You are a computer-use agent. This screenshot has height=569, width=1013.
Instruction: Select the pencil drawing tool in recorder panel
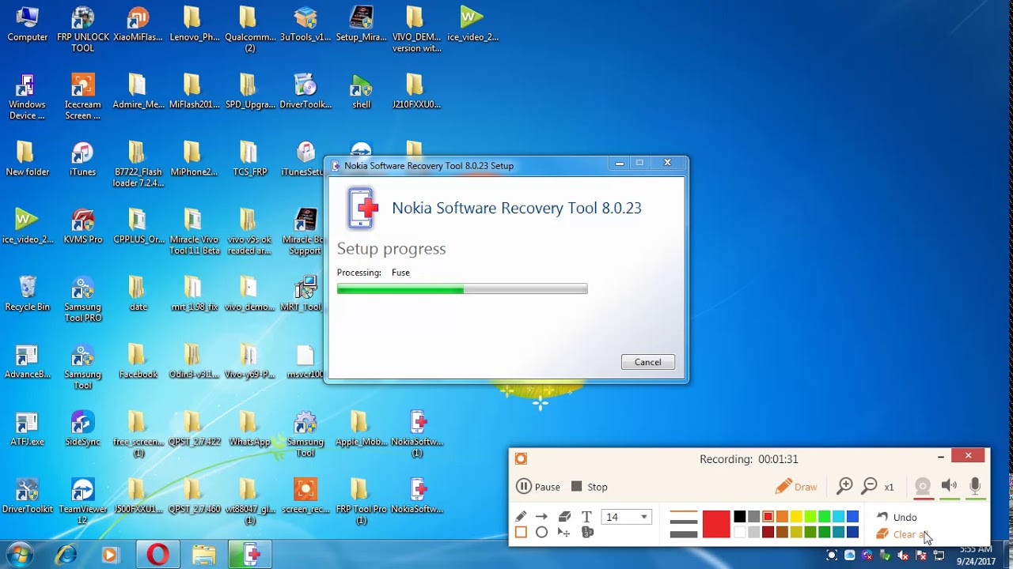coord(521,516)
